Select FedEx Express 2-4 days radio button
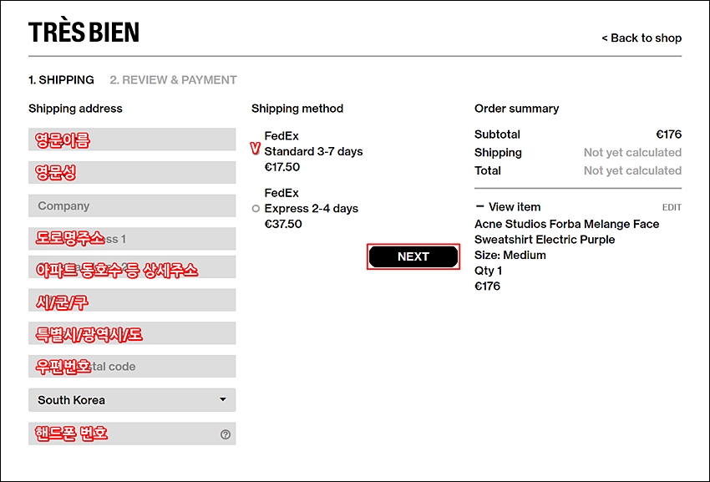The image size is (710, 482). click(x=256, y=208)
